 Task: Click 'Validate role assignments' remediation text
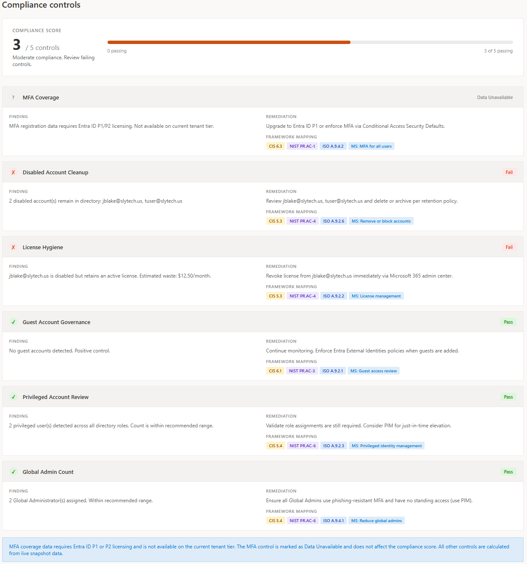tap(359, 426)
